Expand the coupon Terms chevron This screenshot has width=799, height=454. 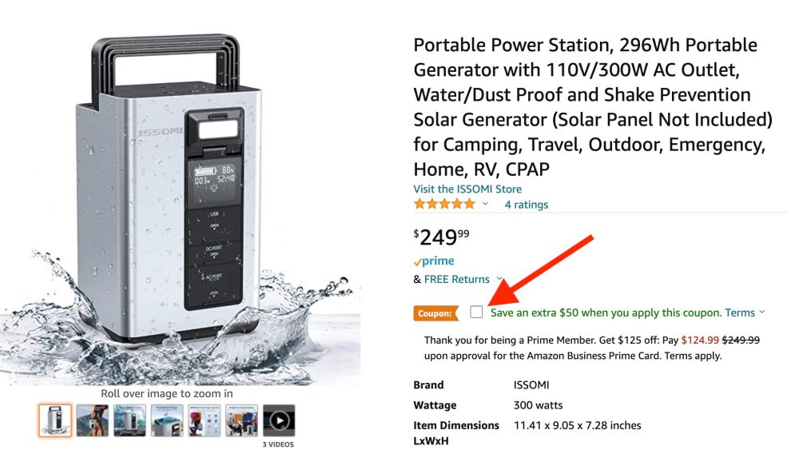coord(762,313)
